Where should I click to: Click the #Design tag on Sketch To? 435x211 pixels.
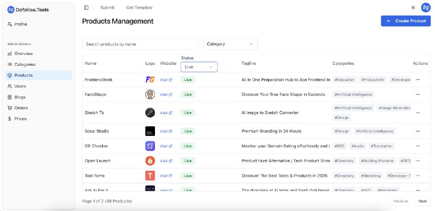coord(342,117)
